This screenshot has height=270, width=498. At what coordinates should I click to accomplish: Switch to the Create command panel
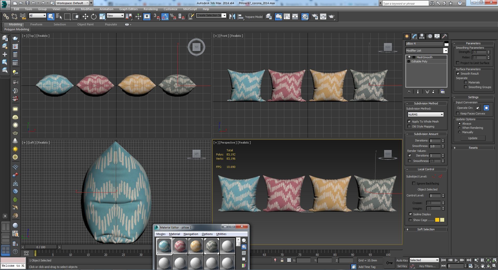[407, 36]
